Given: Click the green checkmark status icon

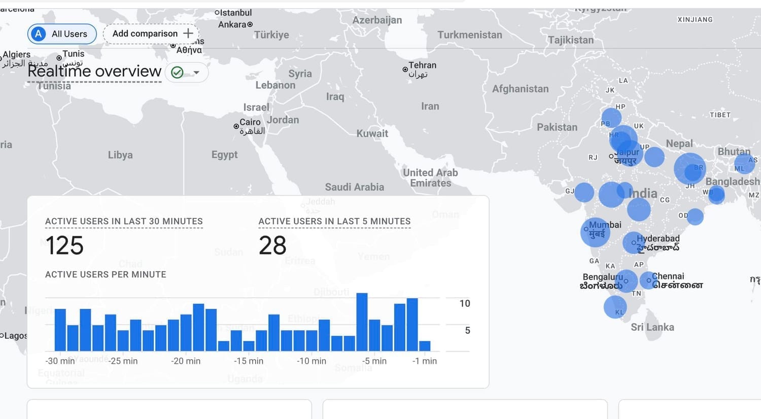Looking at the screenshot, I should (x=177, y=73).
